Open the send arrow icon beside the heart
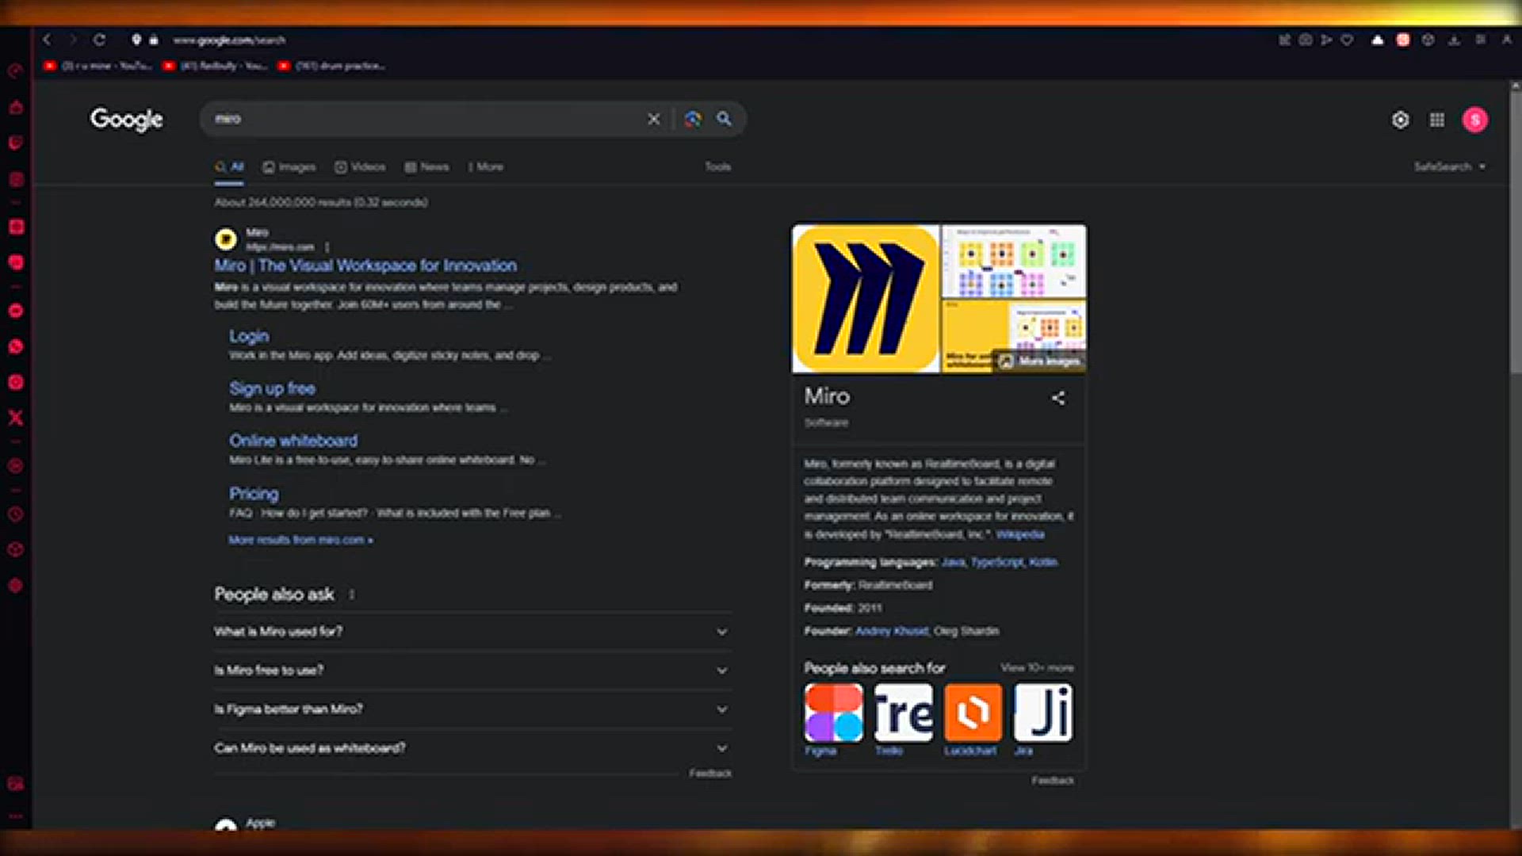 pos(1326,40)
